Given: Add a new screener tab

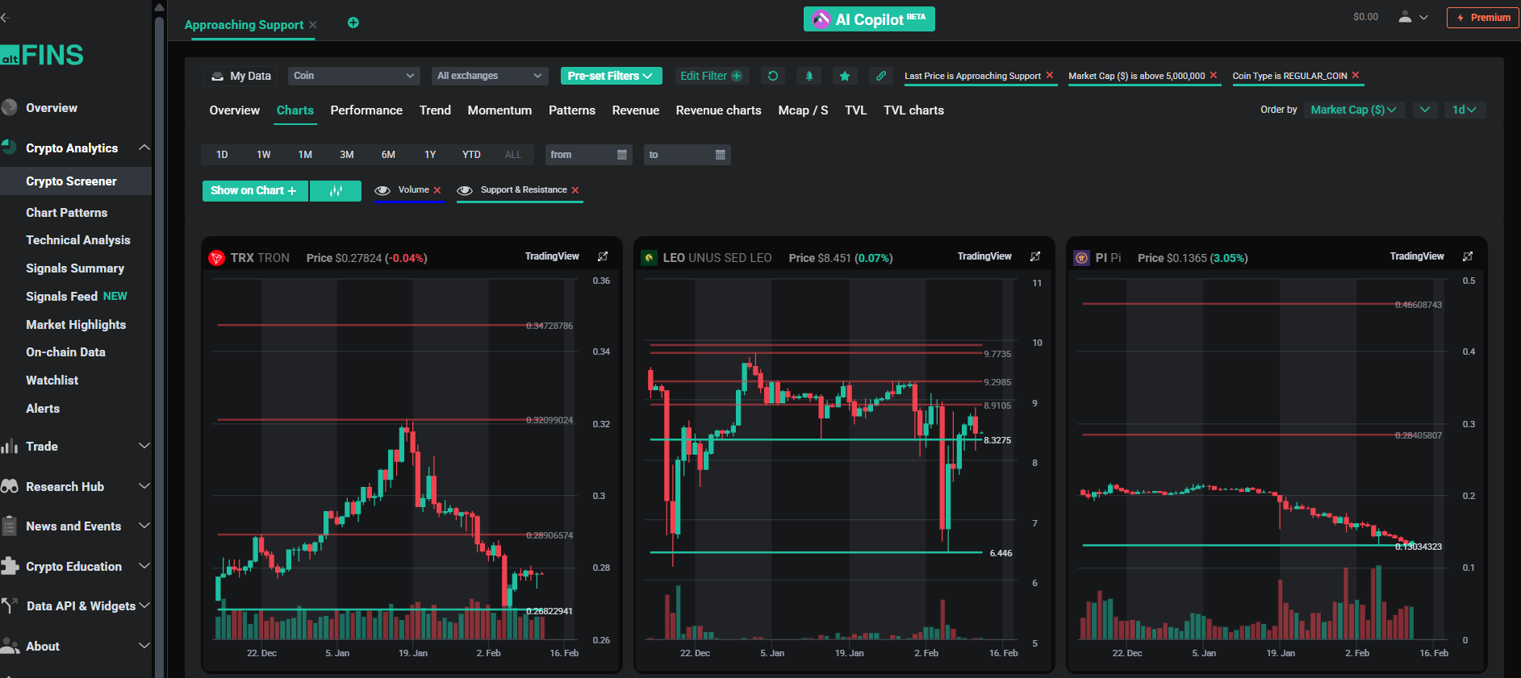Looking at the screenshot, I should click(353, 23).
